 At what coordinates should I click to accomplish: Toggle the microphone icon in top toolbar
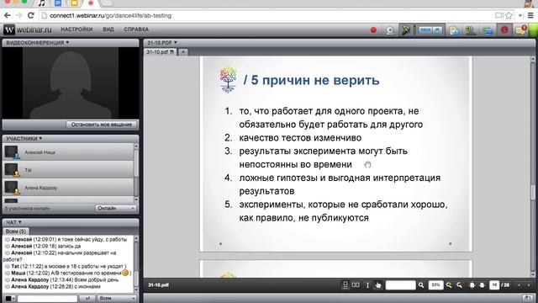tap(406, 30)
